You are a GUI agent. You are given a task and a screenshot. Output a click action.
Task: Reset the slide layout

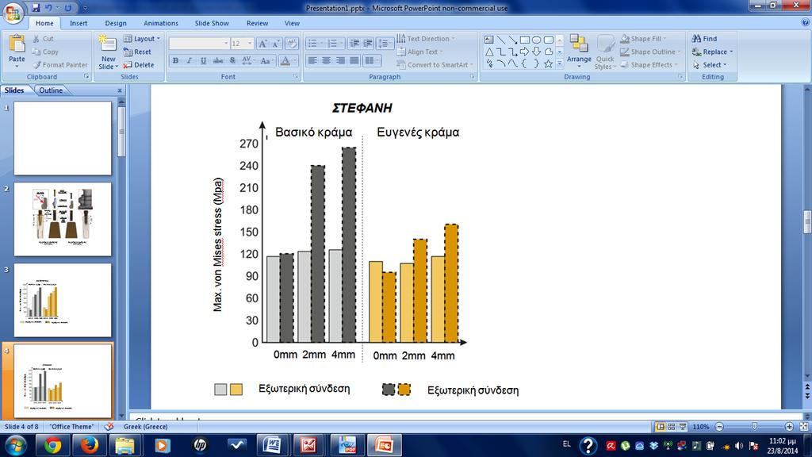point(137,52)
